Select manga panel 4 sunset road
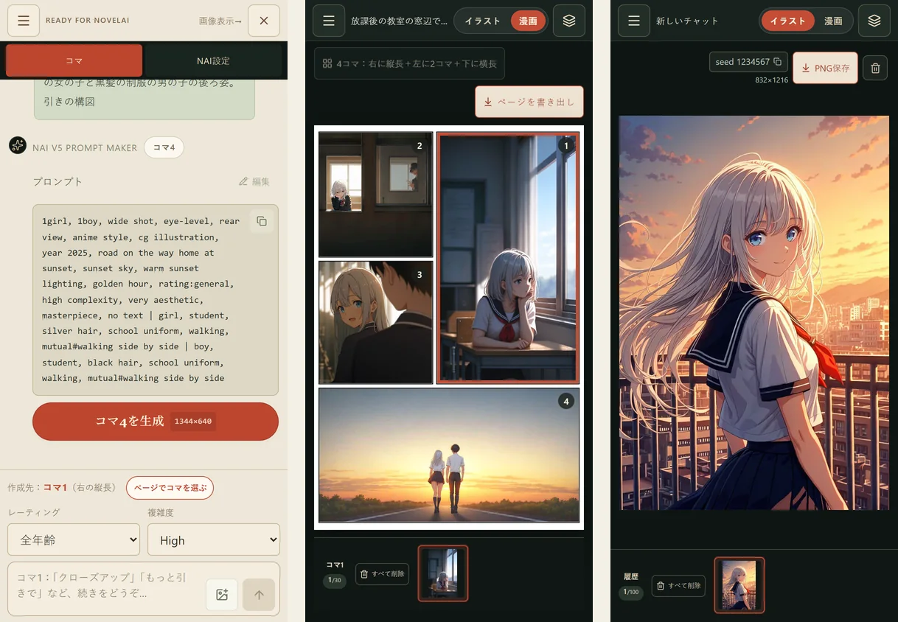The image size is (898, 622). (x=449, y=455)
